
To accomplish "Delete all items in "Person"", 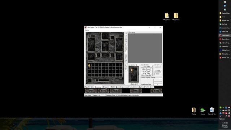I will (x=147, y=69).
